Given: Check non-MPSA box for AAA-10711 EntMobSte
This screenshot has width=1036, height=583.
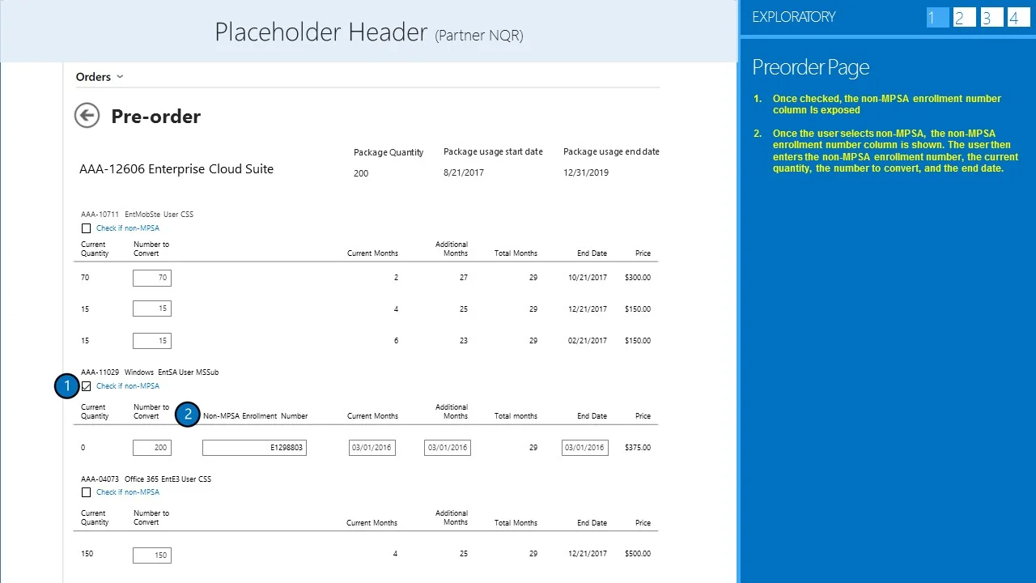Looking at the screenshot, I should [86, 228].
